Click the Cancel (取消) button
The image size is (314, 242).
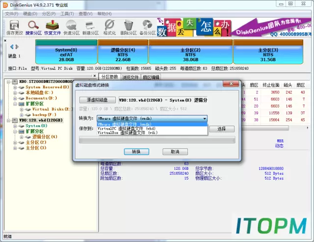point(175,152)
